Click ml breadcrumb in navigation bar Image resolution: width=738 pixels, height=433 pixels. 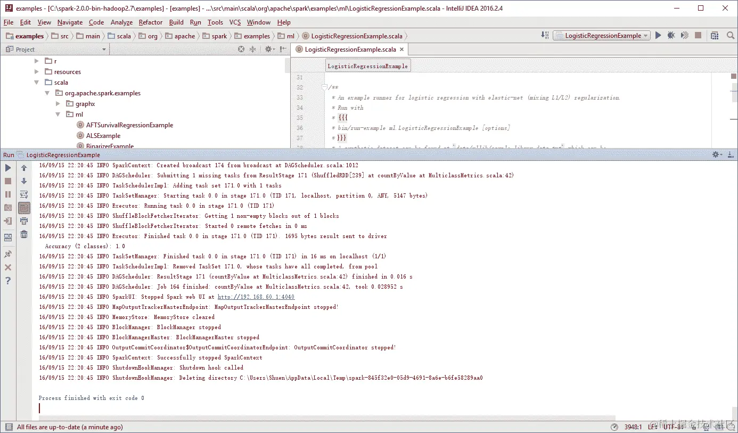click(286, 36)
